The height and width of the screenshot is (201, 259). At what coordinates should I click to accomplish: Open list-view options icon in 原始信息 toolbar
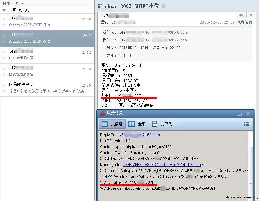coord(247,124)
